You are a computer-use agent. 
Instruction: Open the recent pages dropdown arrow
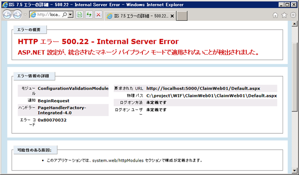(25, 15)
